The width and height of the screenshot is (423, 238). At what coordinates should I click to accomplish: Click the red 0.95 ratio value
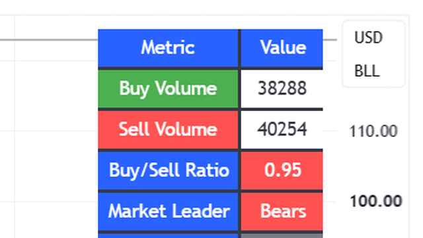pos(282,171)
